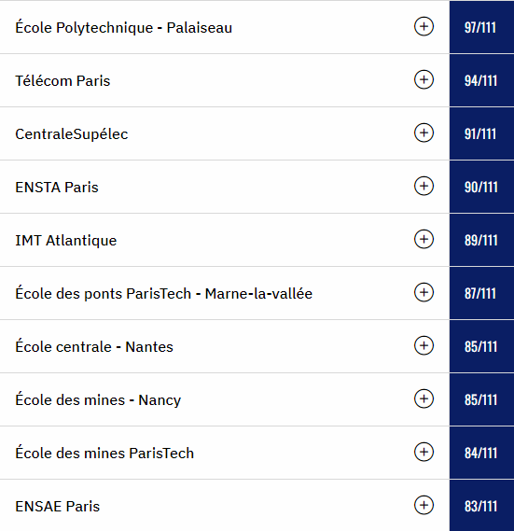The height and width of the screenshot is (531, 514).
Task: Select the 97/111 score badge
Action: [x=481, y=27]
